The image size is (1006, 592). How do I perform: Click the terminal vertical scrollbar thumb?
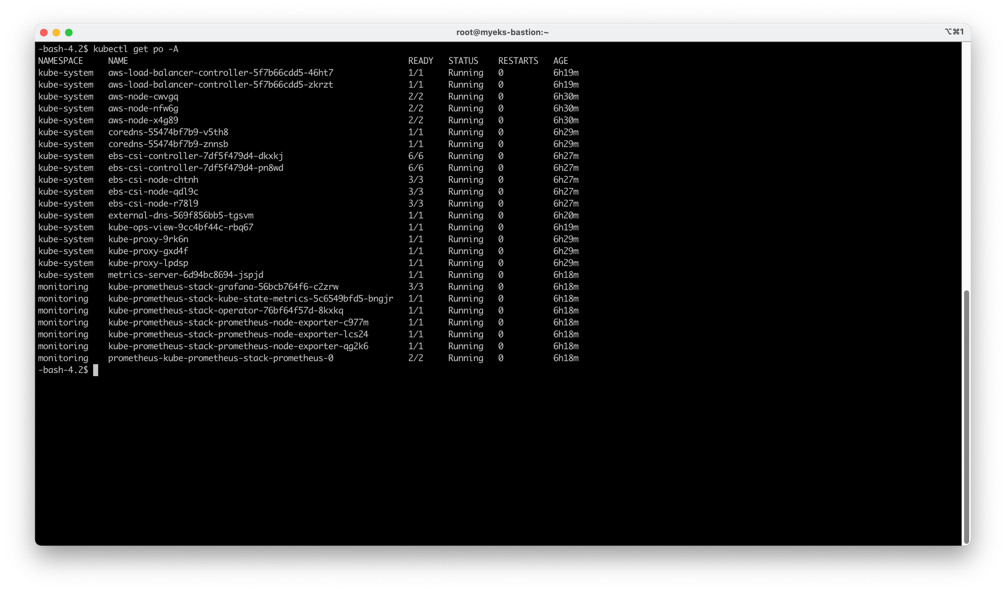click(966, 417)
